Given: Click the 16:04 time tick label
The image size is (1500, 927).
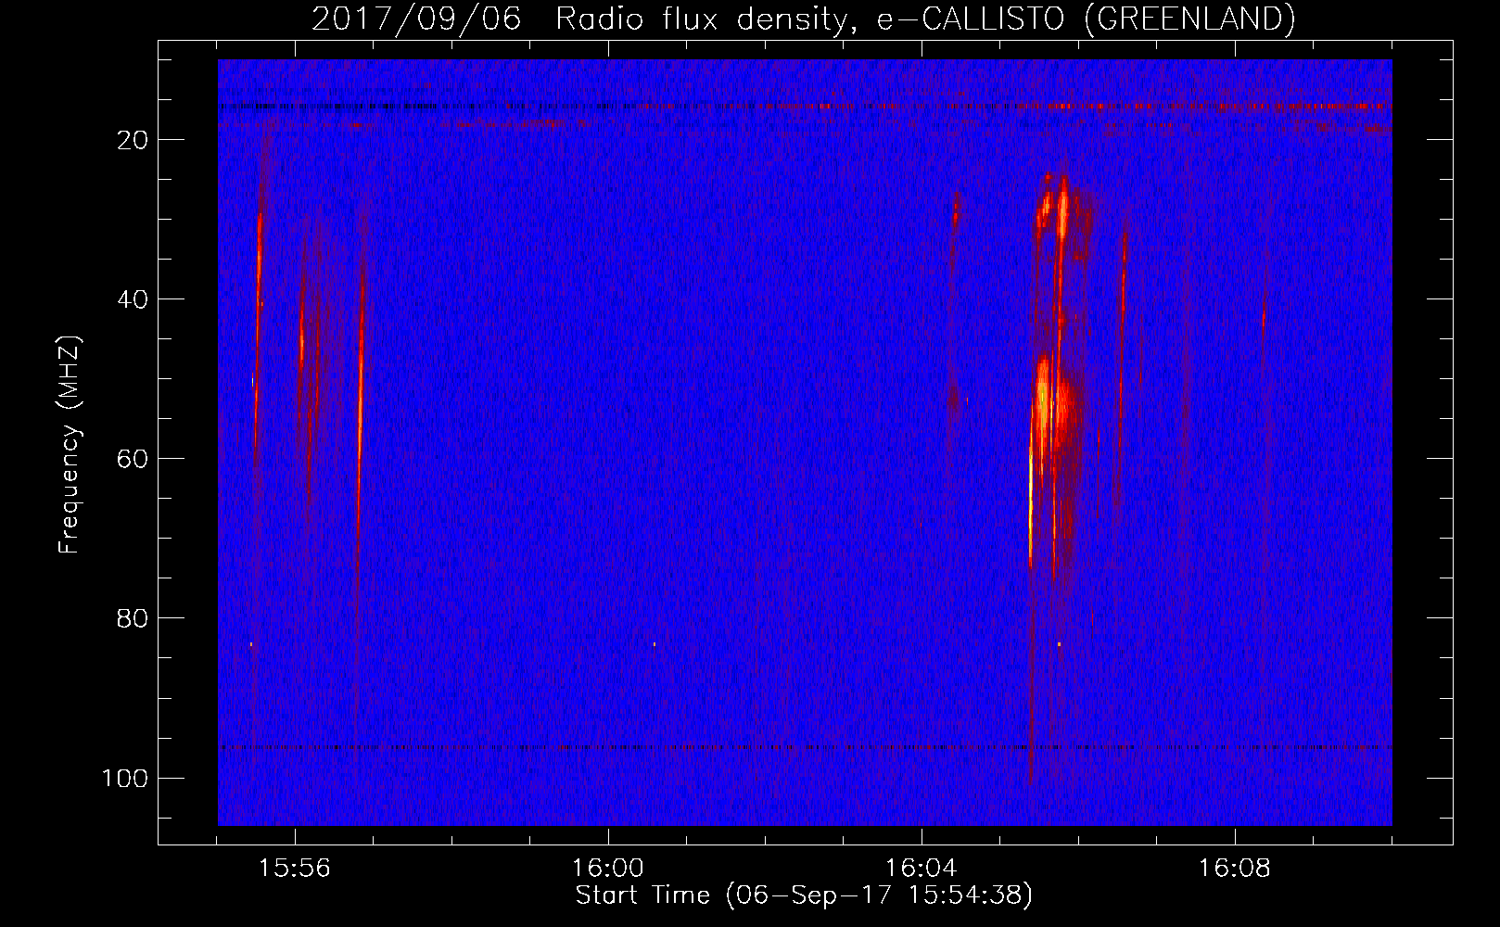Looking at the screenshot, I should pyautogui.click(x=922, y=869).
